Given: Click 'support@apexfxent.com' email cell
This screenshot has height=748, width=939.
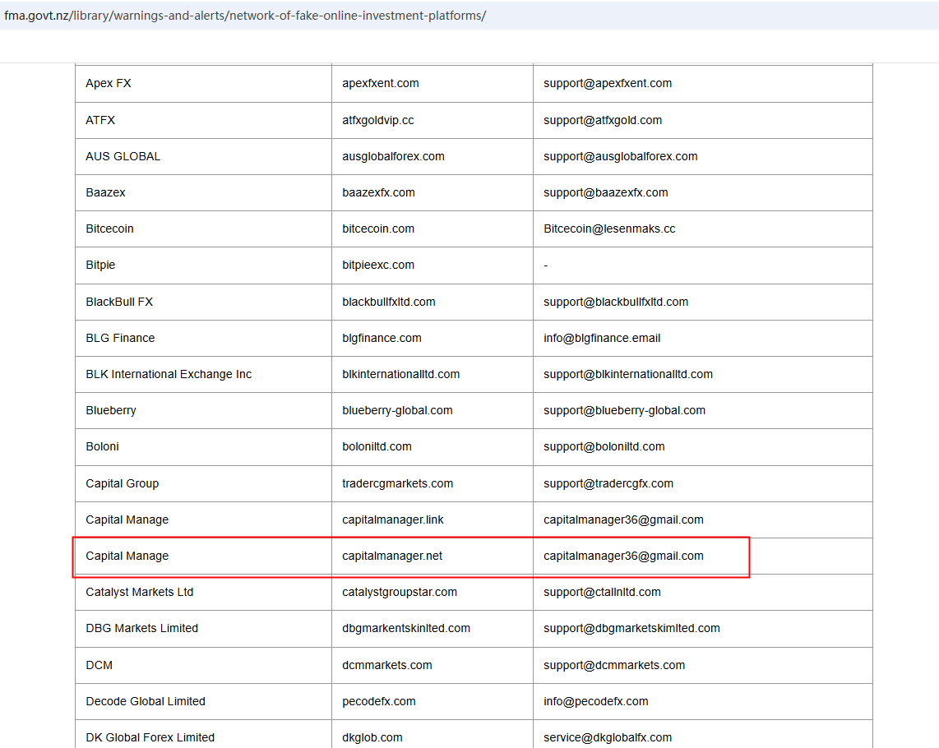Looking at the screenshot, I should coord(702,83).
